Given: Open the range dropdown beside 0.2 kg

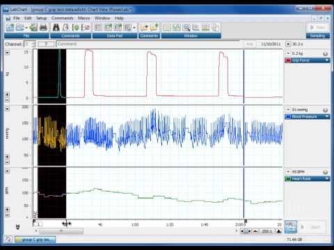Looking at the screenshot, I should [288, 53].
